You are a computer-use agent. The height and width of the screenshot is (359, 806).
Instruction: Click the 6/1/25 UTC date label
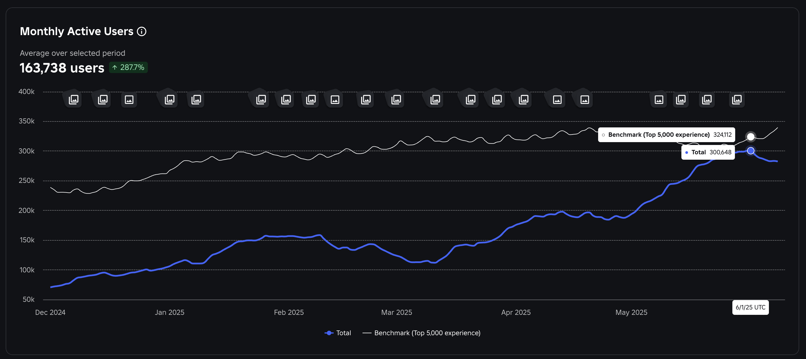[x=750, y=307]
